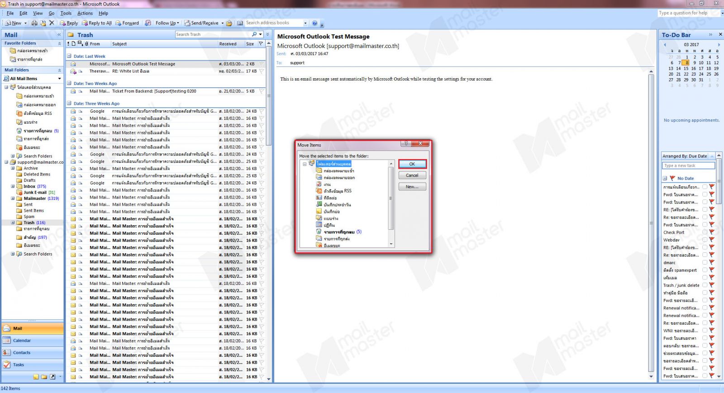This screenshot has width=724, height=393.
Task: Click the Move to Folder toolbar icon
Action: tap(43, 23)
